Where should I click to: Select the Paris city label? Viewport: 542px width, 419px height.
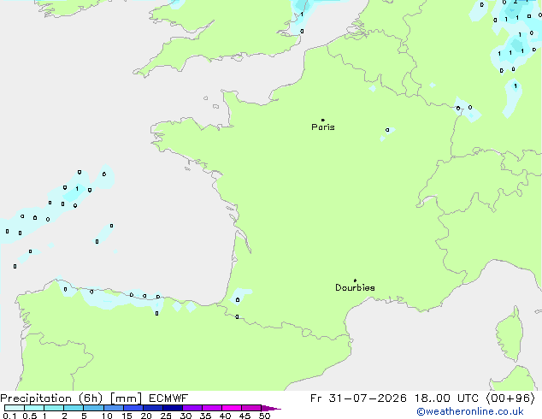323,127
